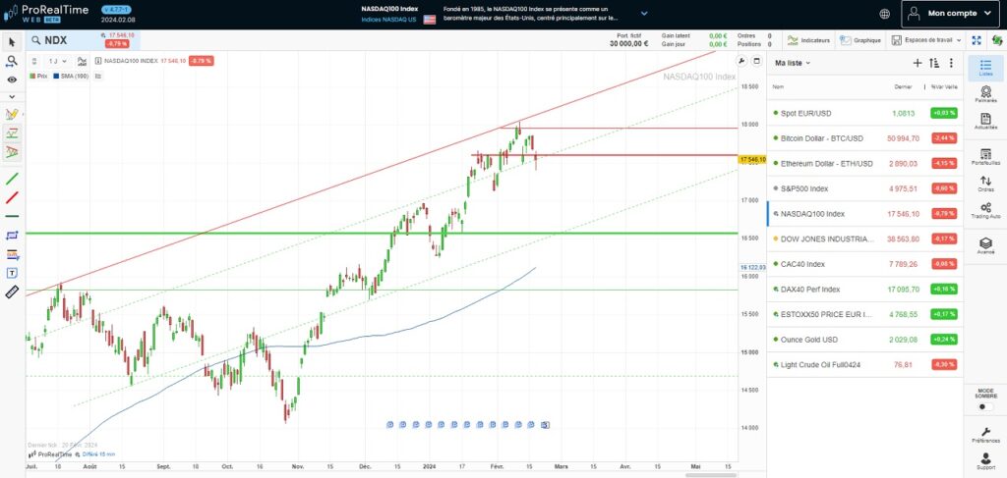This screenshot has height=478, width=1007.
Task: Open the legend list icon after SMA (100)
Action: click(x=98, y=76)
